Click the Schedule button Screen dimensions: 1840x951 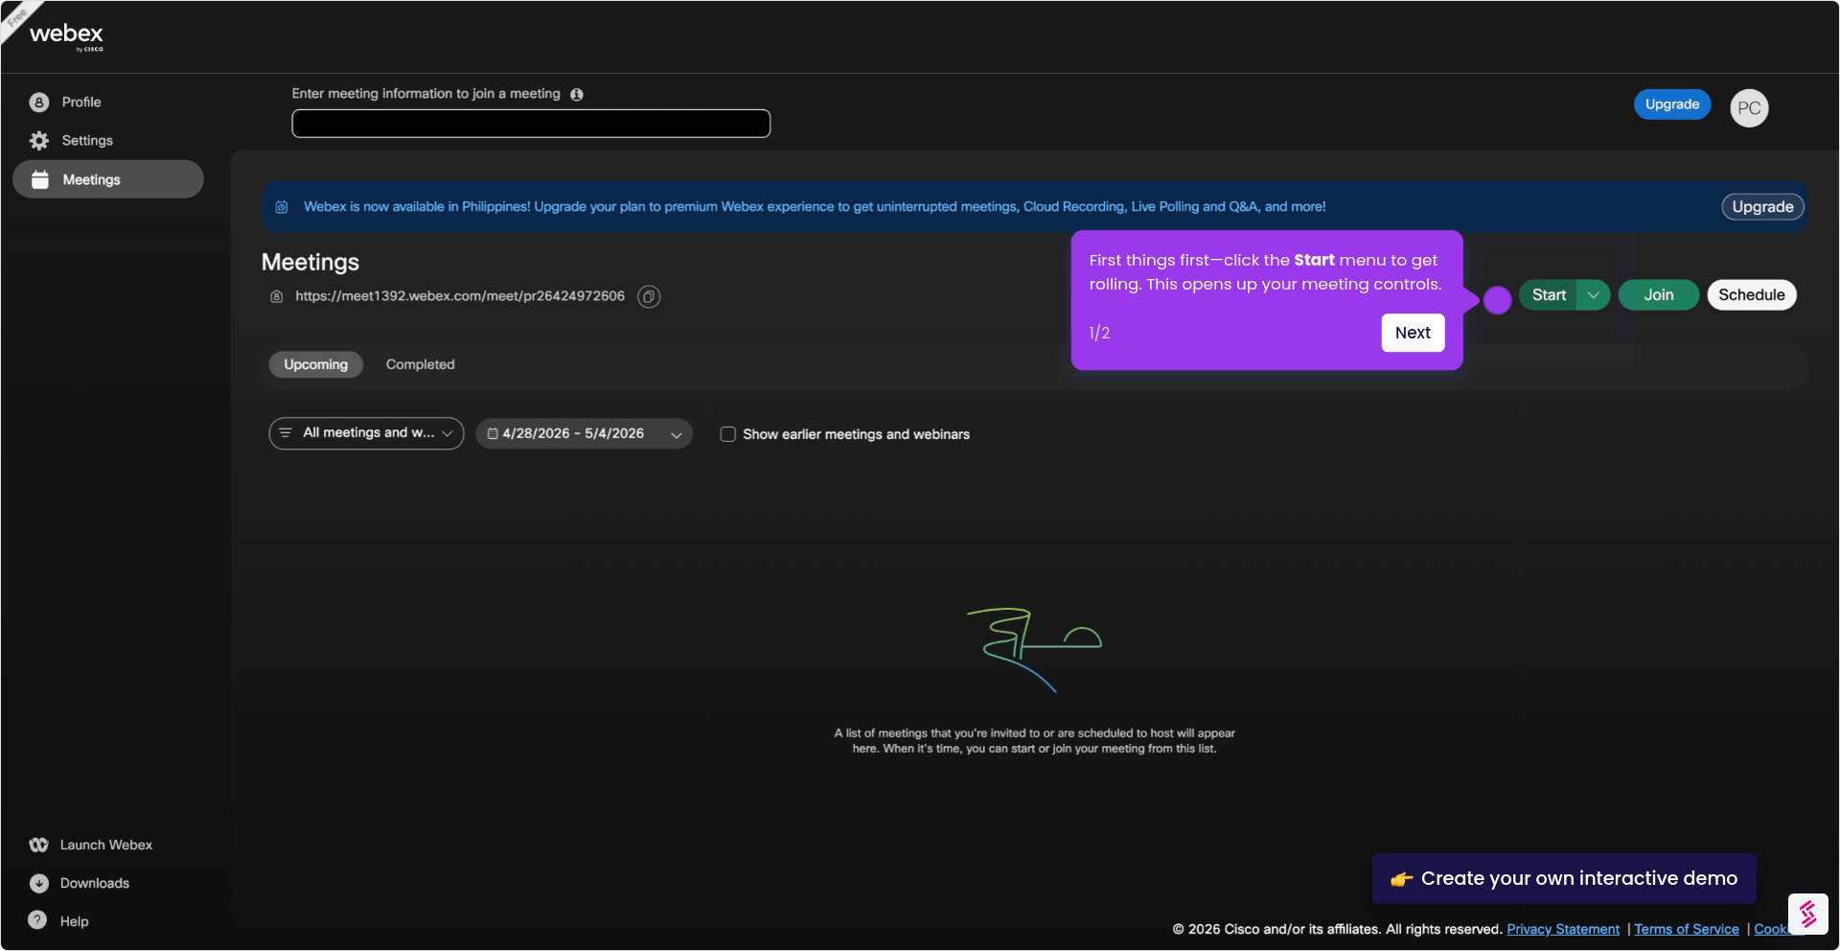[1751, 295]
